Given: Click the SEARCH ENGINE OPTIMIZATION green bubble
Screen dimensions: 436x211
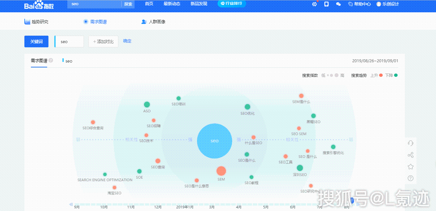Looking at the screenshot, I should (105, 174).
